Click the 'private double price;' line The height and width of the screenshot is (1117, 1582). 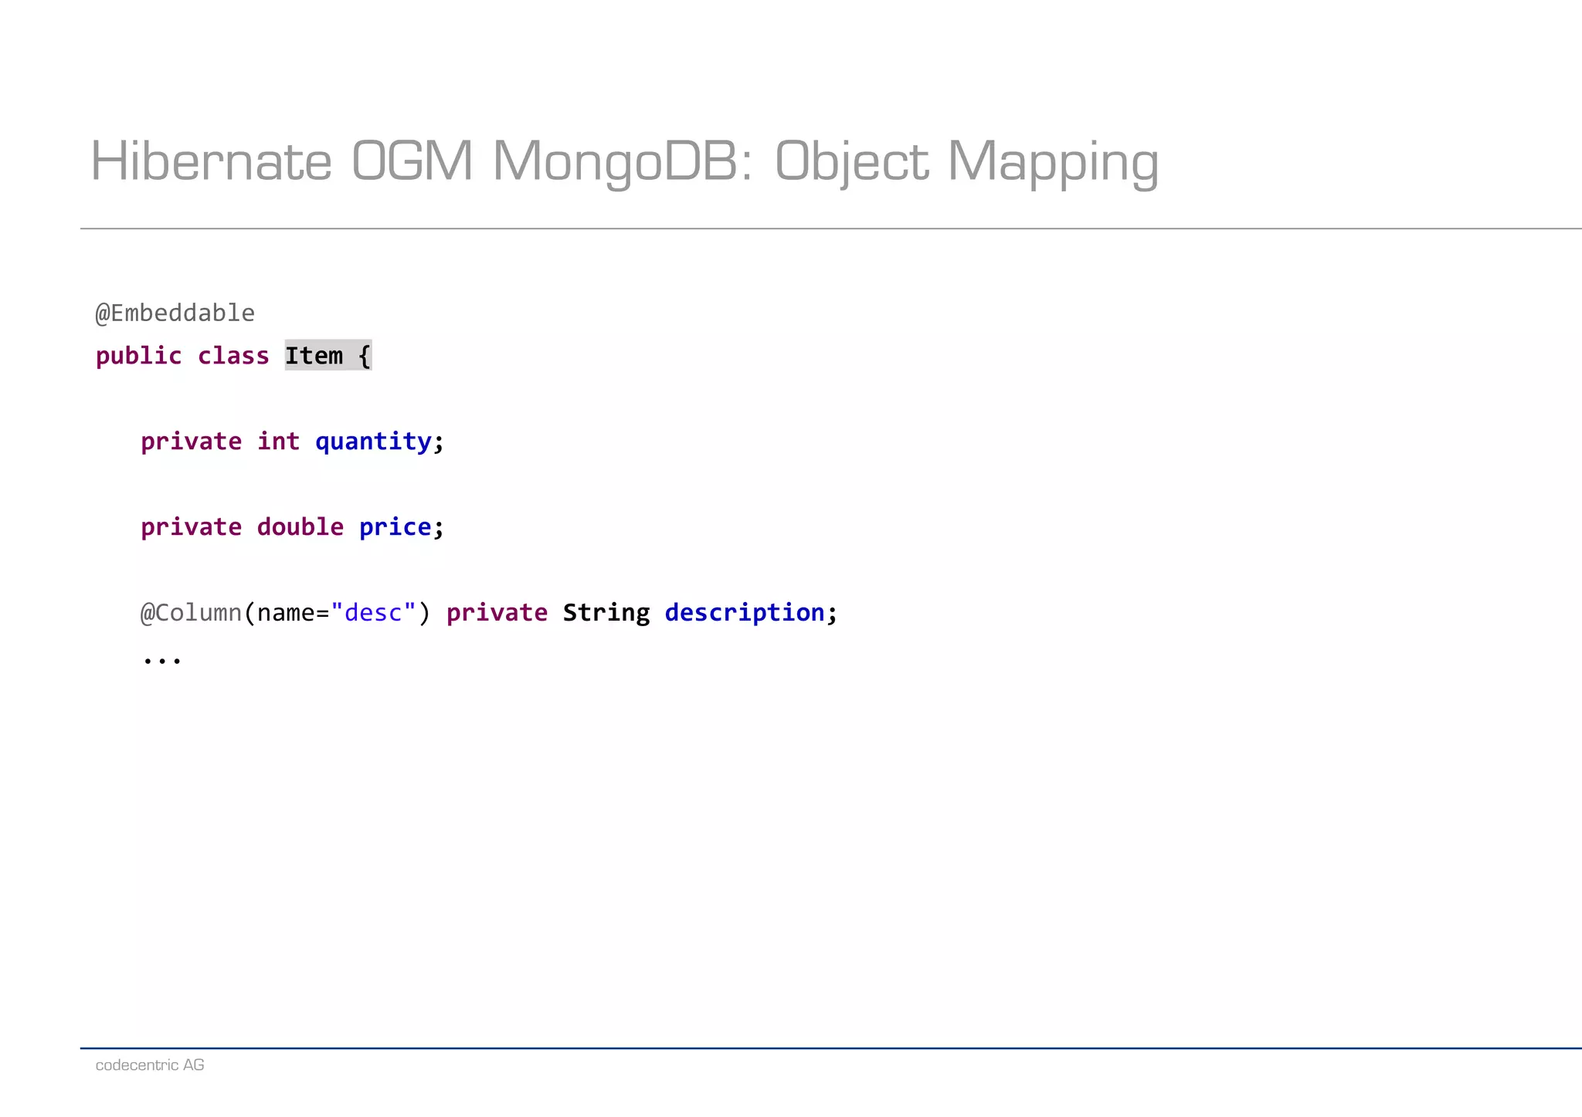[293, 527]
